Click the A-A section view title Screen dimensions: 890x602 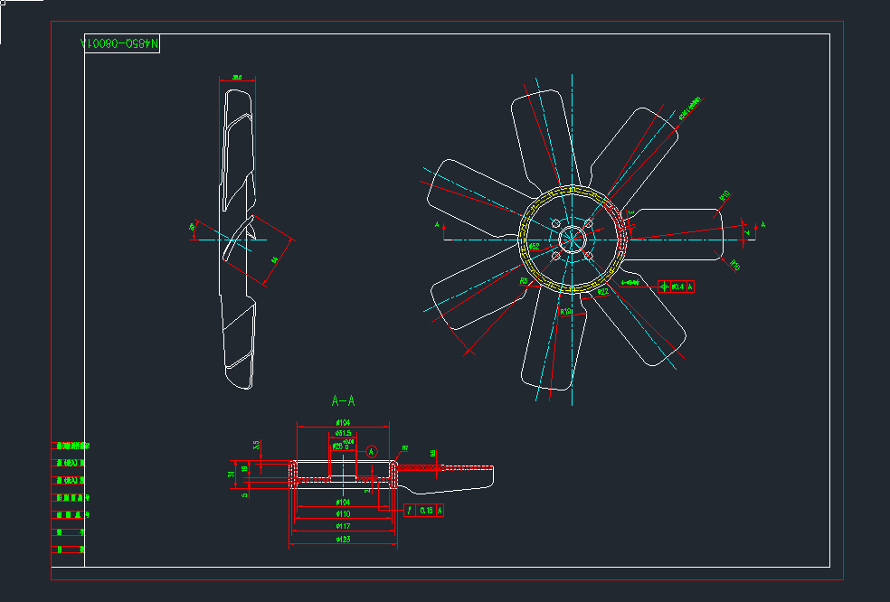[x=343, y=400]
